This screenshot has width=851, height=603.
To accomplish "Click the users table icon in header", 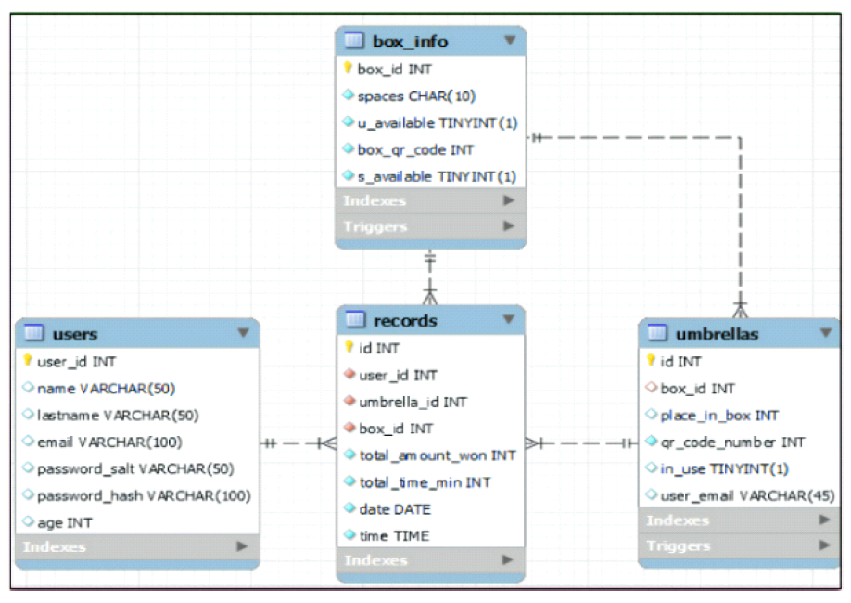I will coord(34,333).
